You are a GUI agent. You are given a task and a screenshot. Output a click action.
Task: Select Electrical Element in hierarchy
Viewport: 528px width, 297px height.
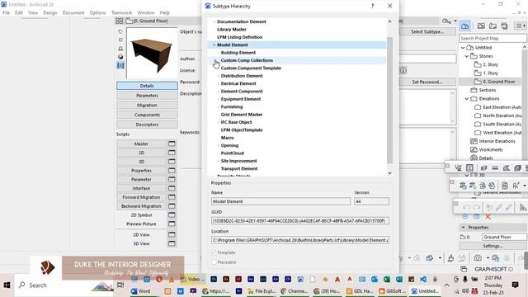(x=238, y=83)
